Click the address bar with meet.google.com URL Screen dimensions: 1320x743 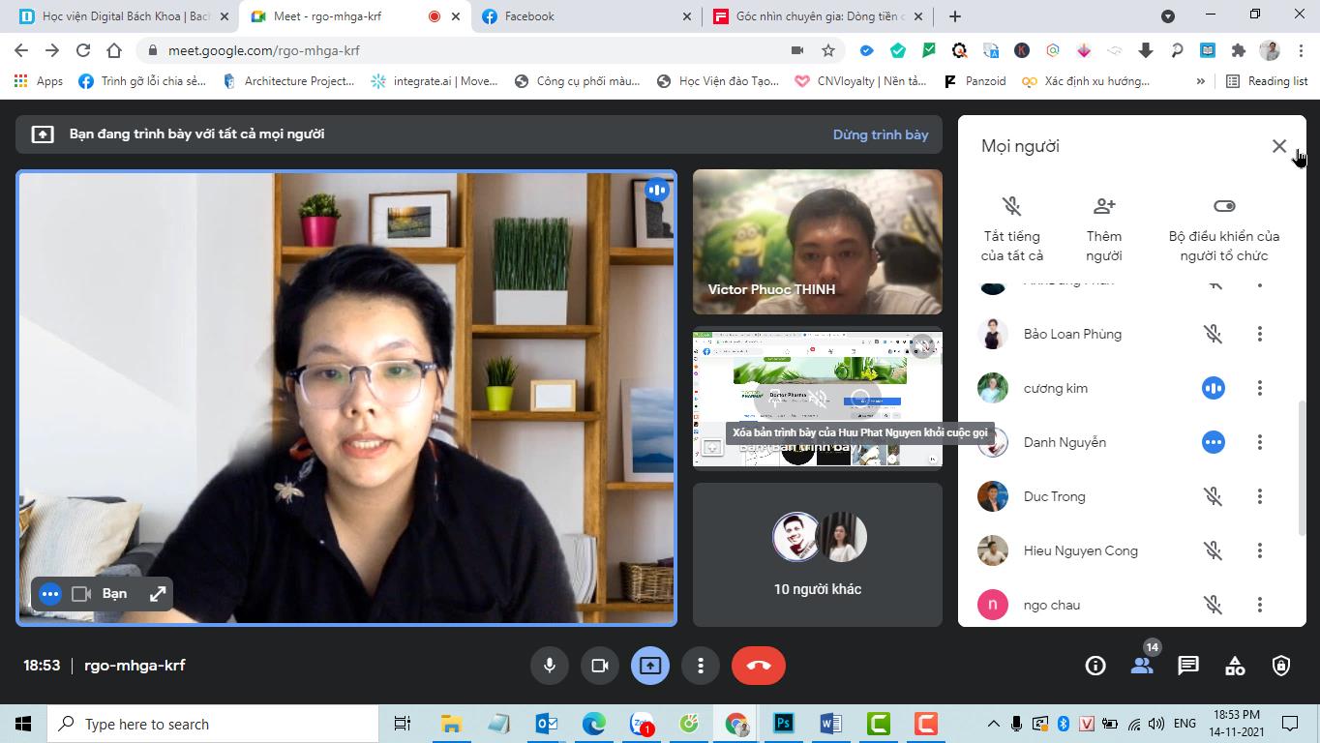coord(465,50)
